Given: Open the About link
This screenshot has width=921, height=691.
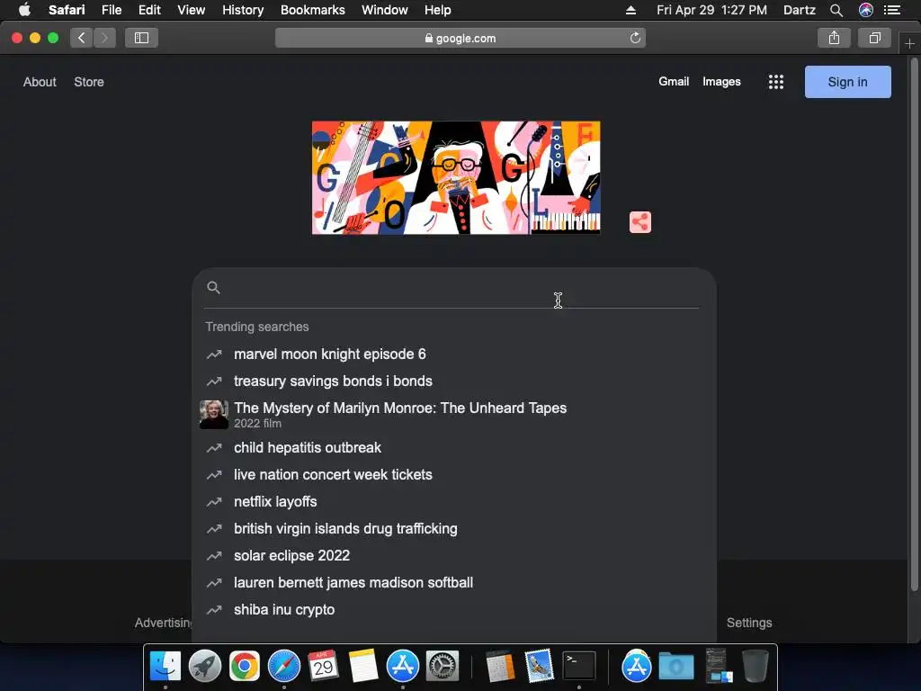Looking at the screenshot, I should [x=40, y=82].
